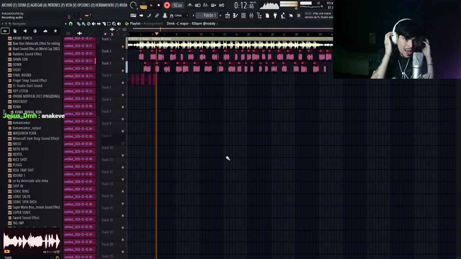Select the Slice tool in Playlist

(x=104, y=24)
